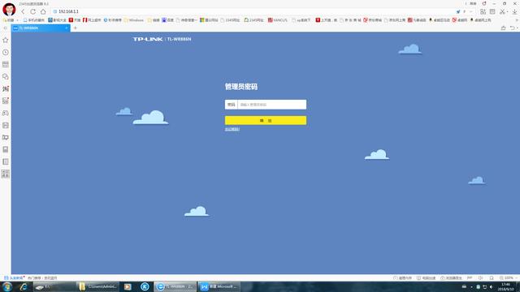Open the Windows bookmarks folder

pos(134,20)
